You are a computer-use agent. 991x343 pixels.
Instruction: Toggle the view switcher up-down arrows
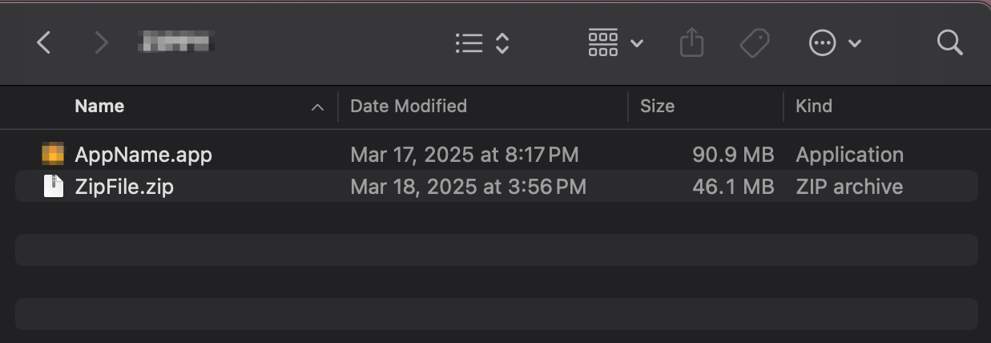coord(502,42)
